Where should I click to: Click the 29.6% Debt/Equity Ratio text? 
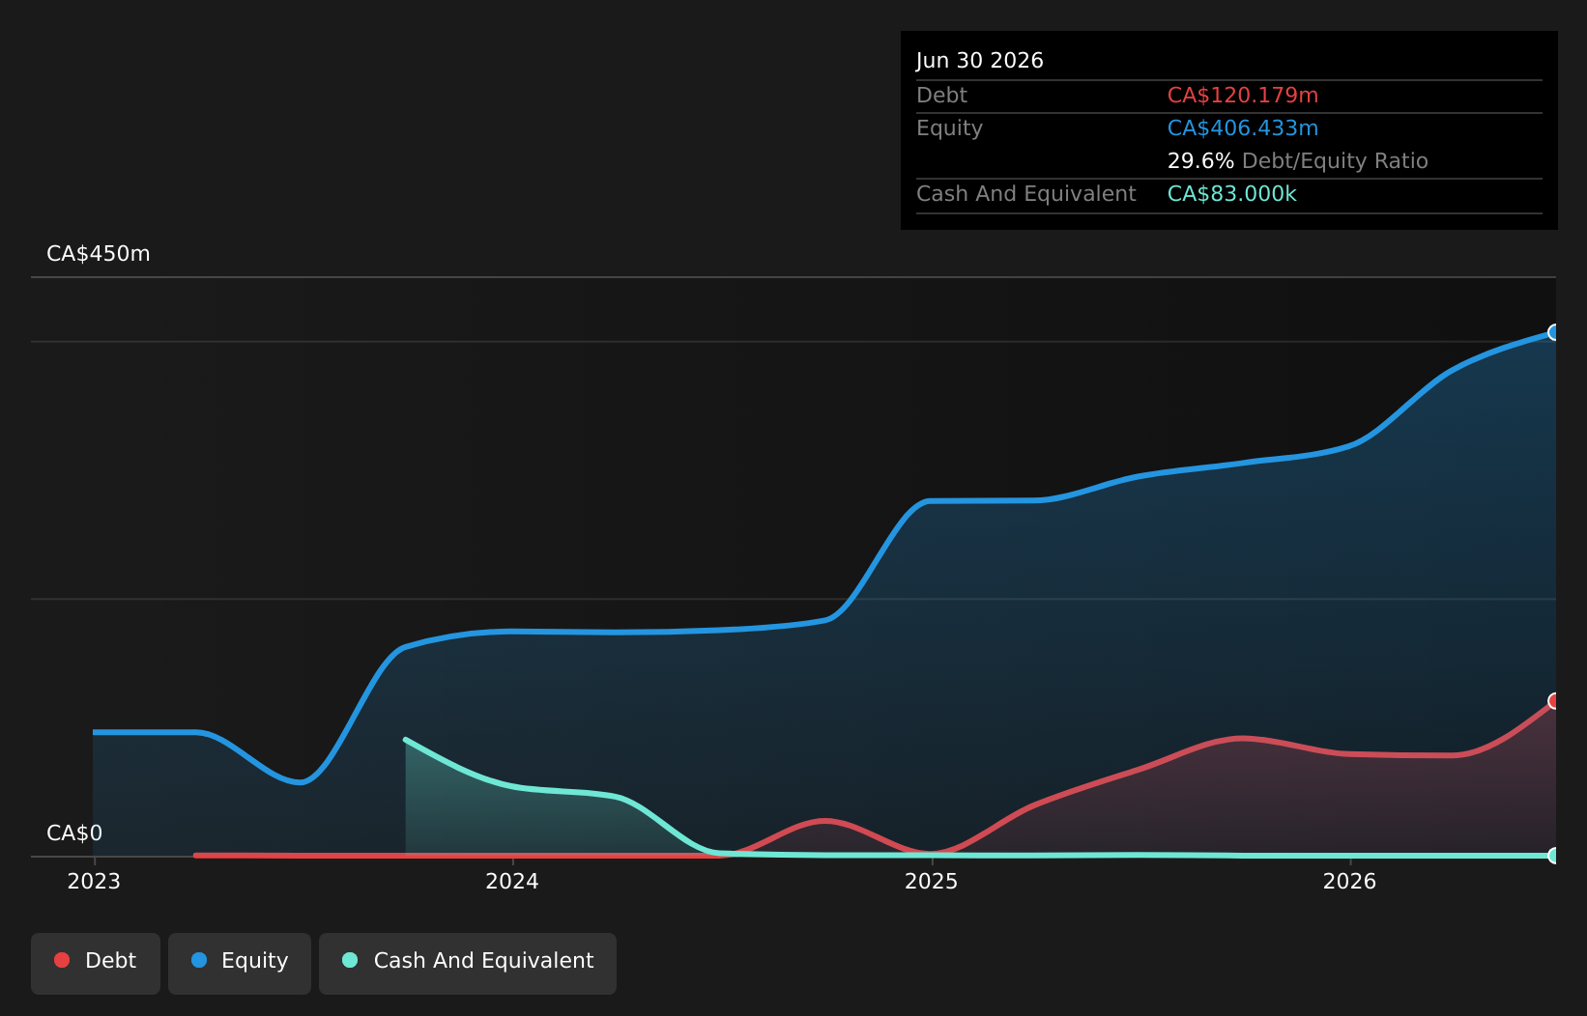coord(1298,161)
